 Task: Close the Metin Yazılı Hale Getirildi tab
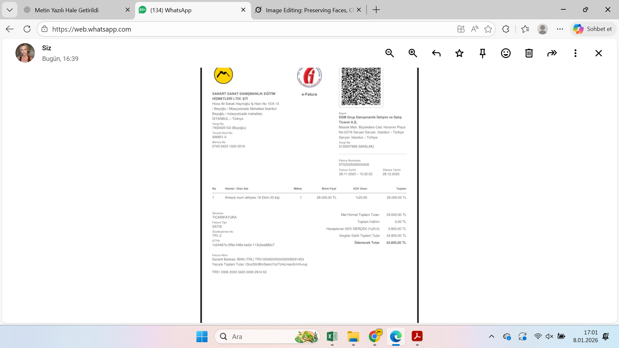coord(128,10)
